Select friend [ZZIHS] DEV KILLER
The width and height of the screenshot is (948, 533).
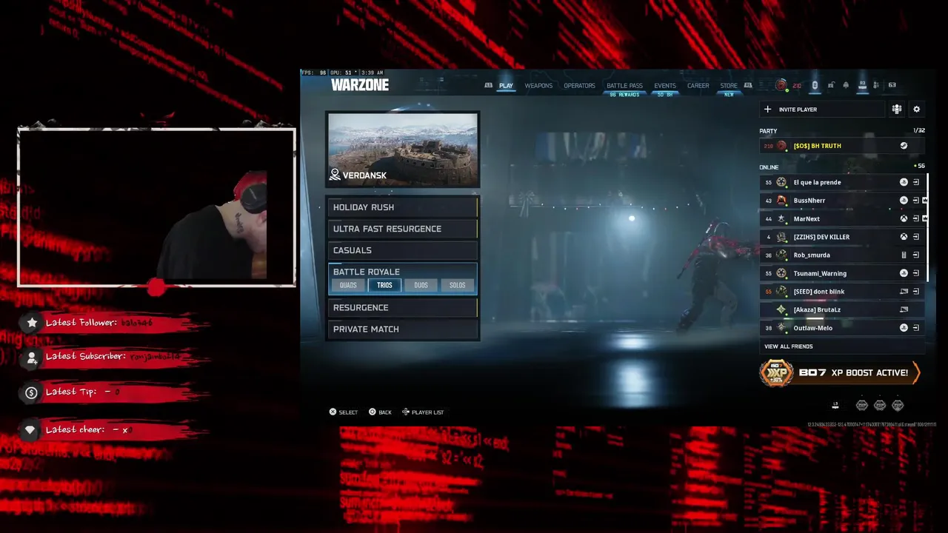pyautogui.click(x=843, y=237)
